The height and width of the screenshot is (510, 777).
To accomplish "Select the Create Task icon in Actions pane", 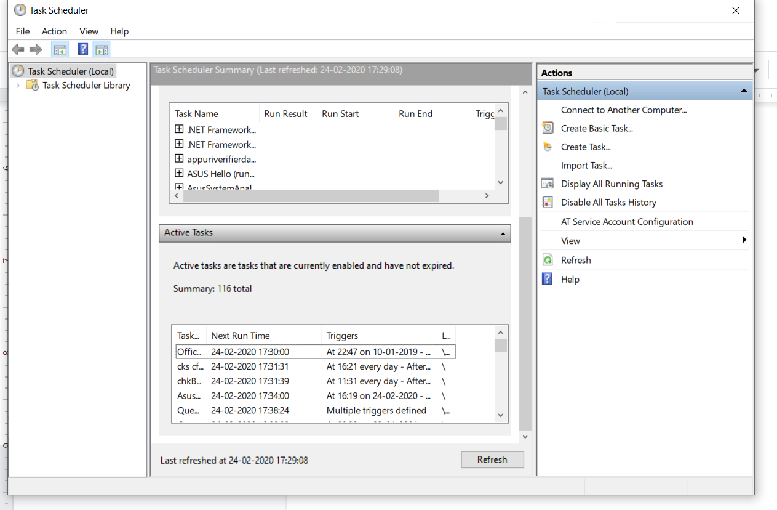I will [548, 147].
